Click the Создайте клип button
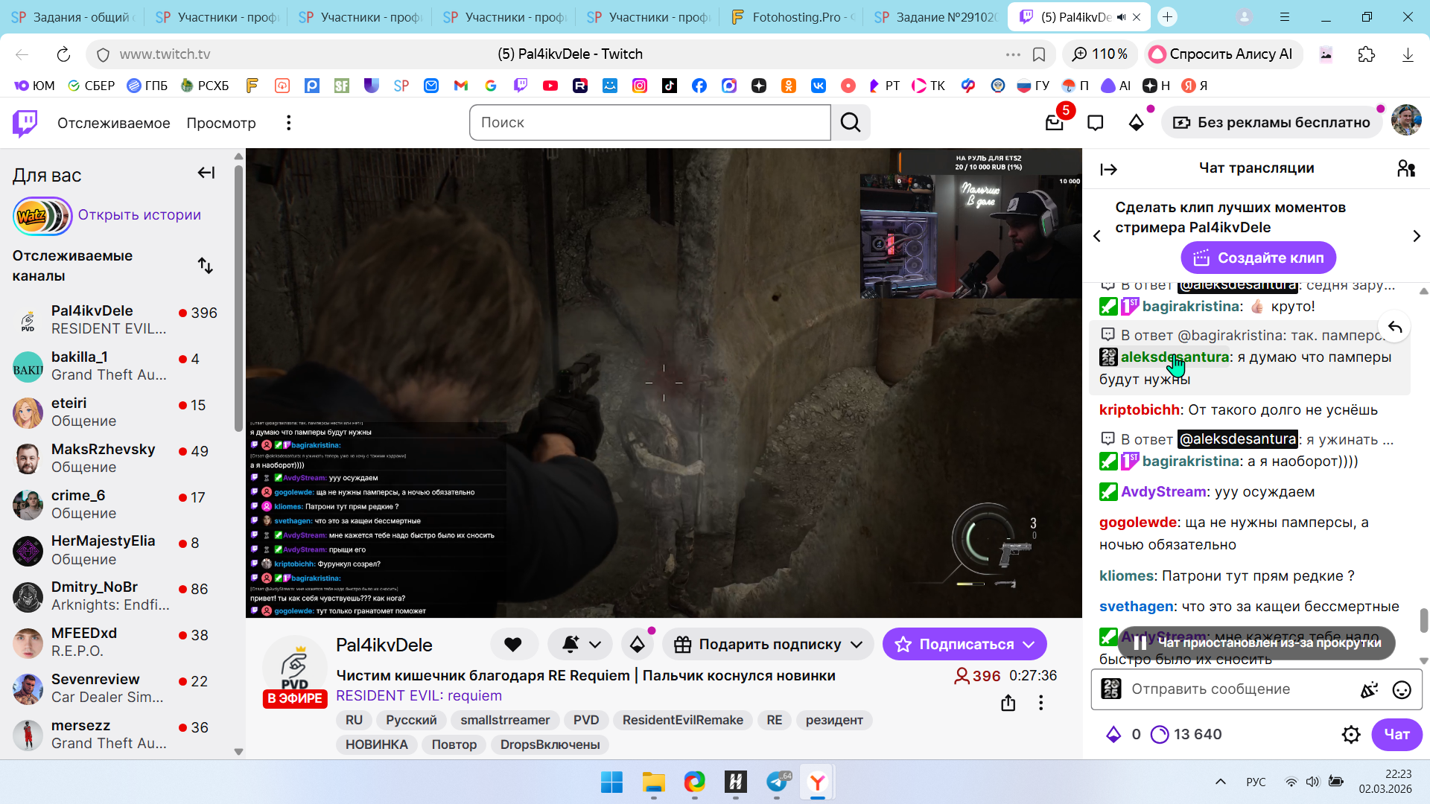 coord(1258,258)
